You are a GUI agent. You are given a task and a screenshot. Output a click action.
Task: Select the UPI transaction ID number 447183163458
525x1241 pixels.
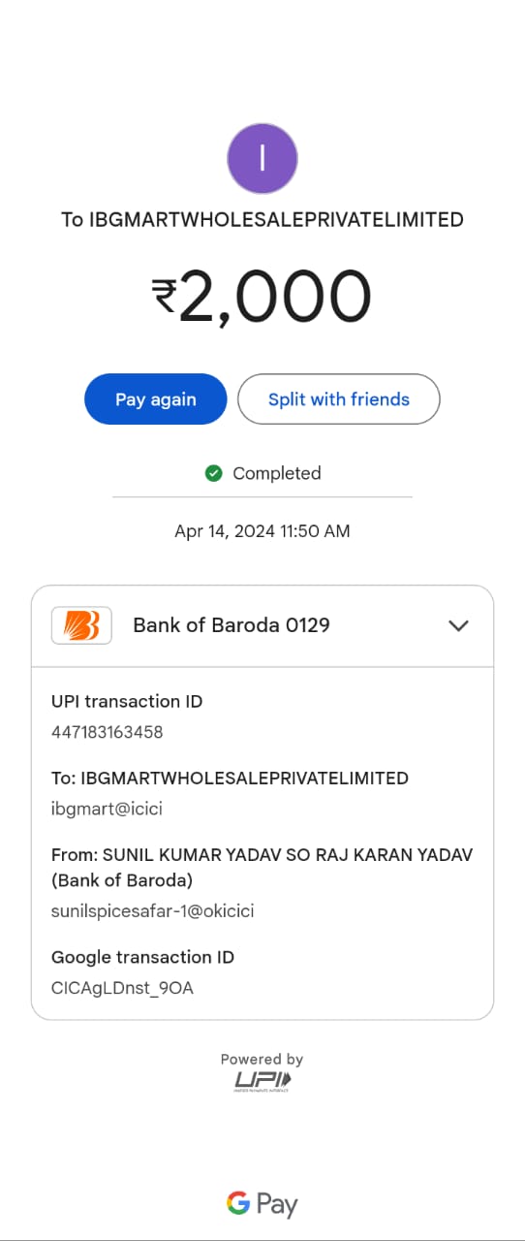(x=108, y=732)
